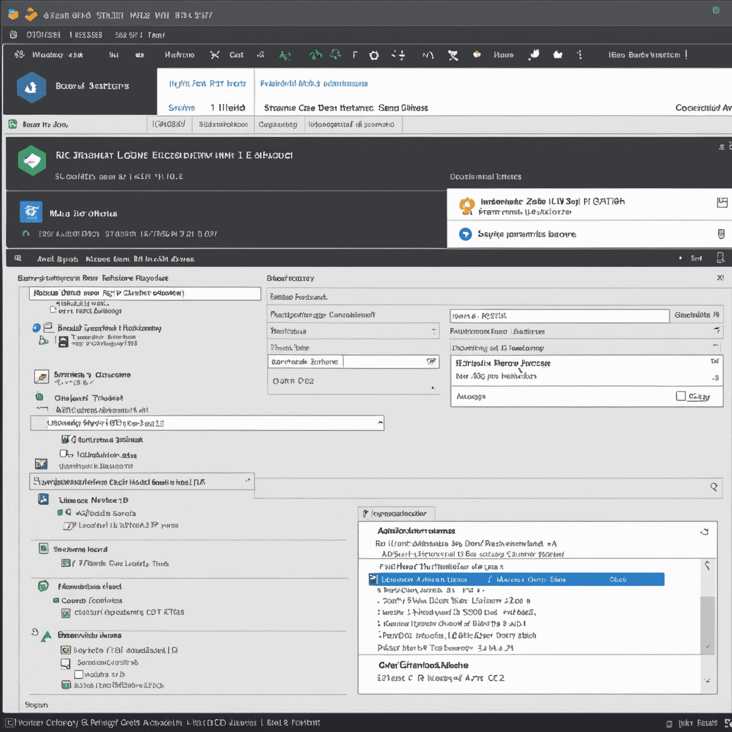This screenshot has width=732, height=732.
Task: Click the green circle icon beside 'Fsonnsbœs elead'
Action: (43, 586)
